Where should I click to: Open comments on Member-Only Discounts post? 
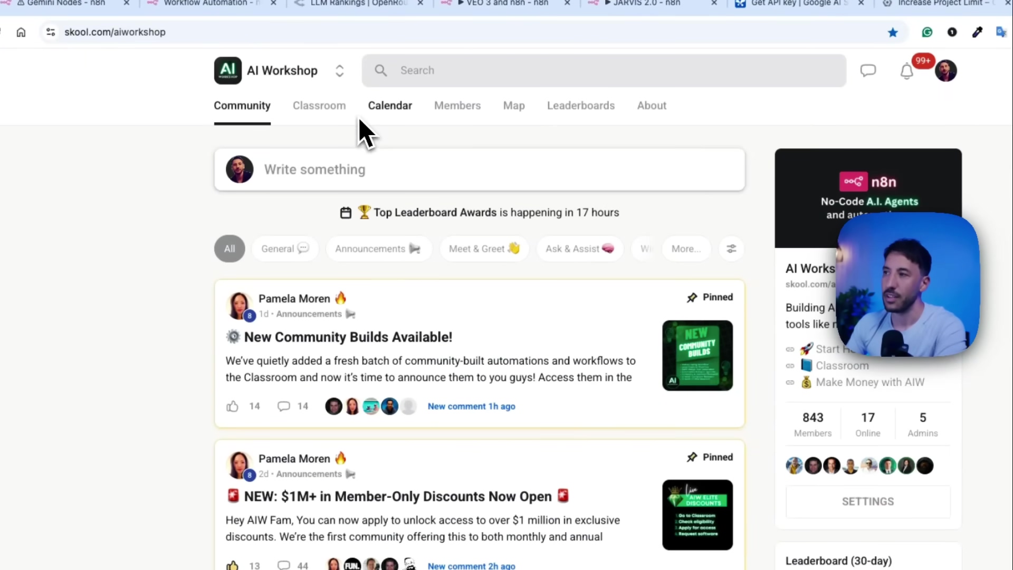(x=284, y=565)
